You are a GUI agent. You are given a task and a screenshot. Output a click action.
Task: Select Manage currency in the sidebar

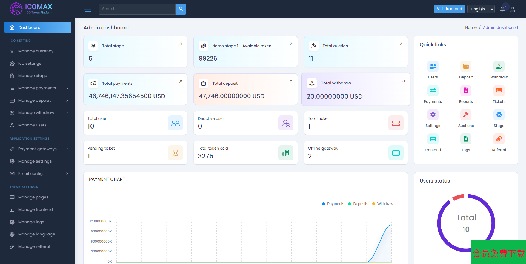click(x=36, y=51)
